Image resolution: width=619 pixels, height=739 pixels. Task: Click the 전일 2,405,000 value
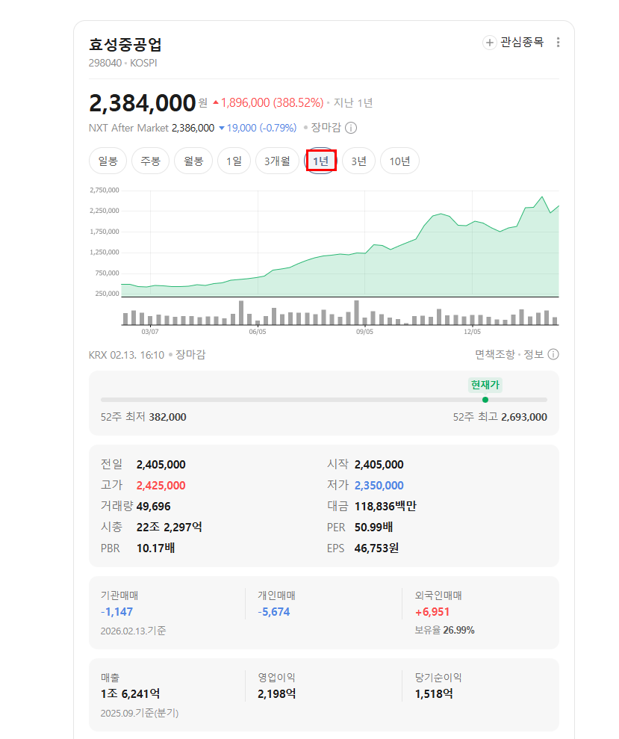(x=161, y=465)
